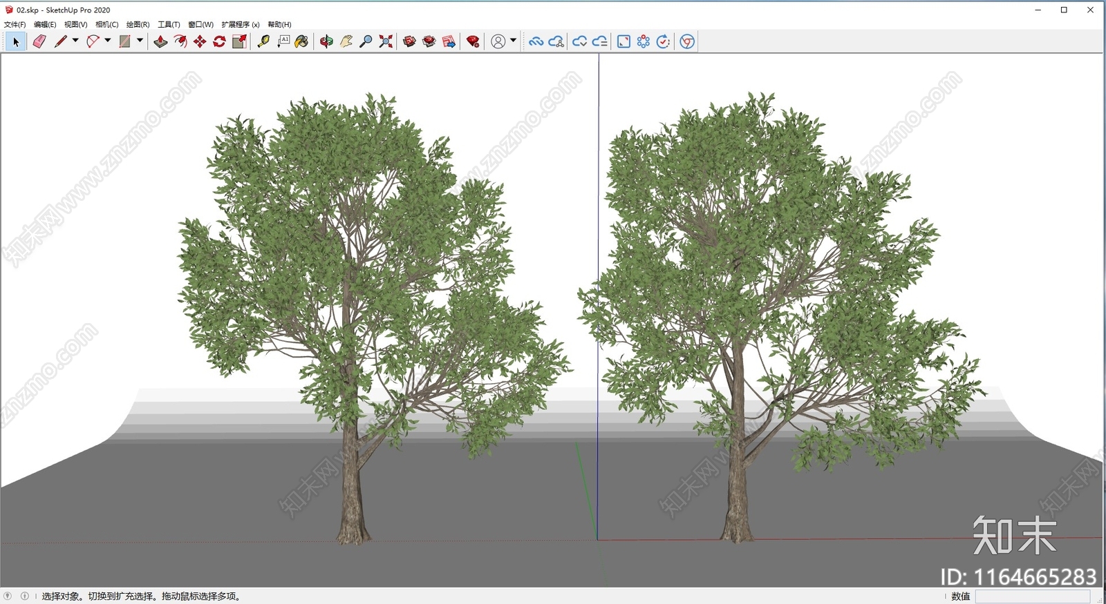Click Send to LayOut icon
The height and width of the screenshot is (604, 1106).
(x=449, y=42)
